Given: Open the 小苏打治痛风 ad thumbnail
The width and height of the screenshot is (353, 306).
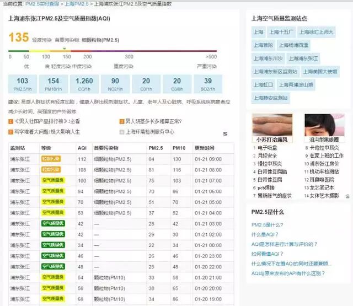Looking at the screenshot, I should coord(272,128).
